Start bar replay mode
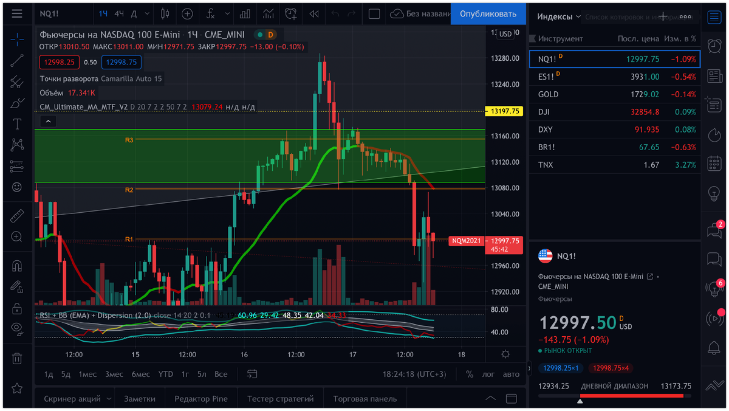 pyautogui.click(x=314, y=13)
